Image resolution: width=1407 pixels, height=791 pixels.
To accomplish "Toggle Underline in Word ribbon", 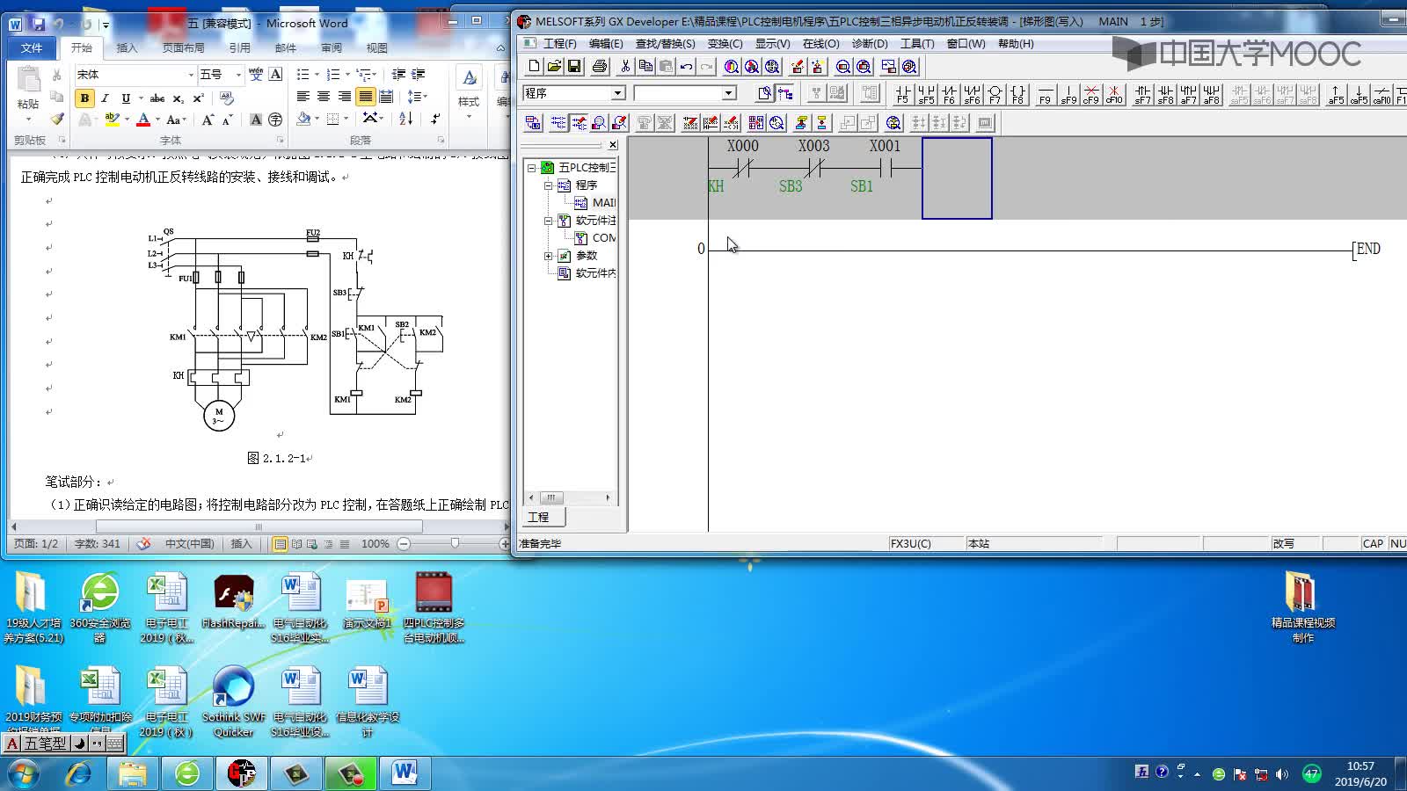I will coord(126,98).
